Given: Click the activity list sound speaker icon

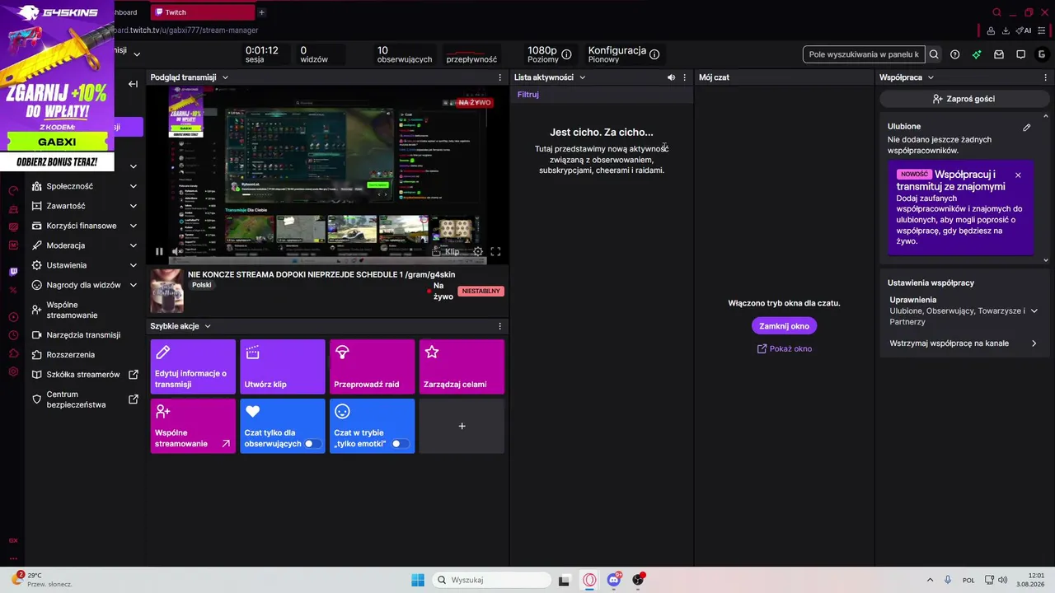Looking at the screenshot, I should 671,77.
